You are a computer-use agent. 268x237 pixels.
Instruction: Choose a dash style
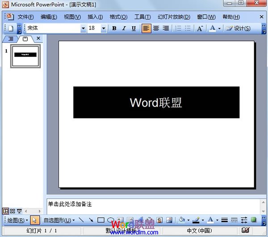point(234,220)
